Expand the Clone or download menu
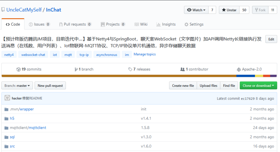This screenshot has height=152, width=280. (258, 86)
